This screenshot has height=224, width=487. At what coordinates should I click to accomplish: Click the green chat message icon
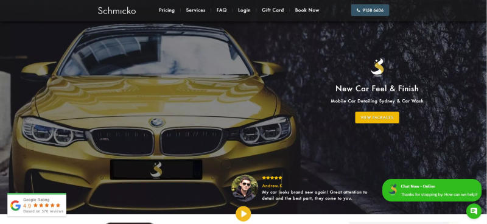tap(474, 211)
